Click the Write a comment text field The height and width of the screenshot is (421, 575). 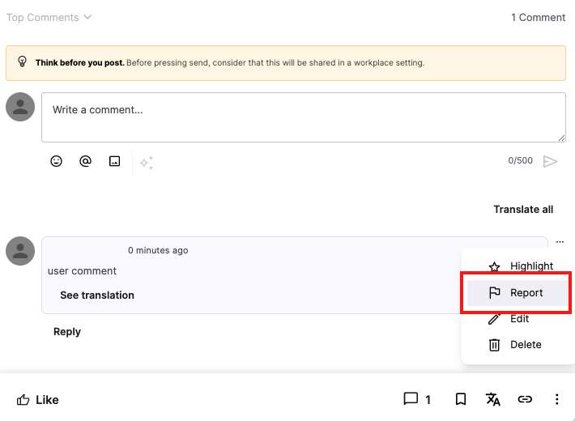(303, 117)
